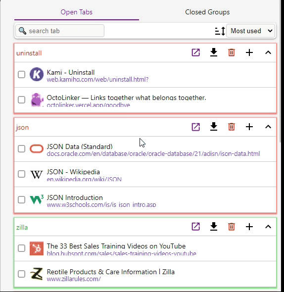The height and width of the screenshot is (292, 284).
Task: Select the Zilla Reptile Products checkbox
Action: (x=21, y=274)
